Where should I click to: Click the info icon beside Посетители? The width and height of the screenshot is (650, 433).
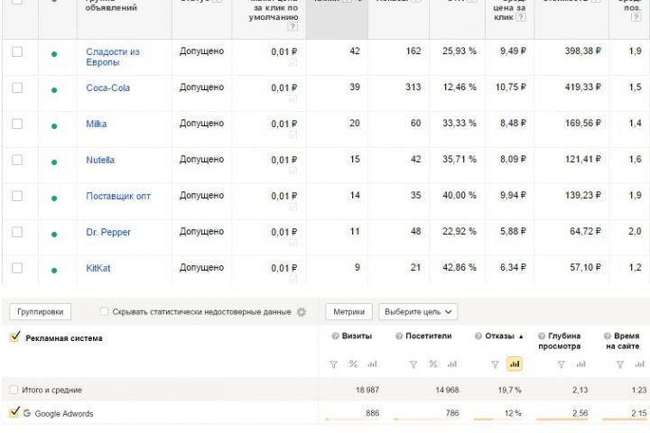399,336
